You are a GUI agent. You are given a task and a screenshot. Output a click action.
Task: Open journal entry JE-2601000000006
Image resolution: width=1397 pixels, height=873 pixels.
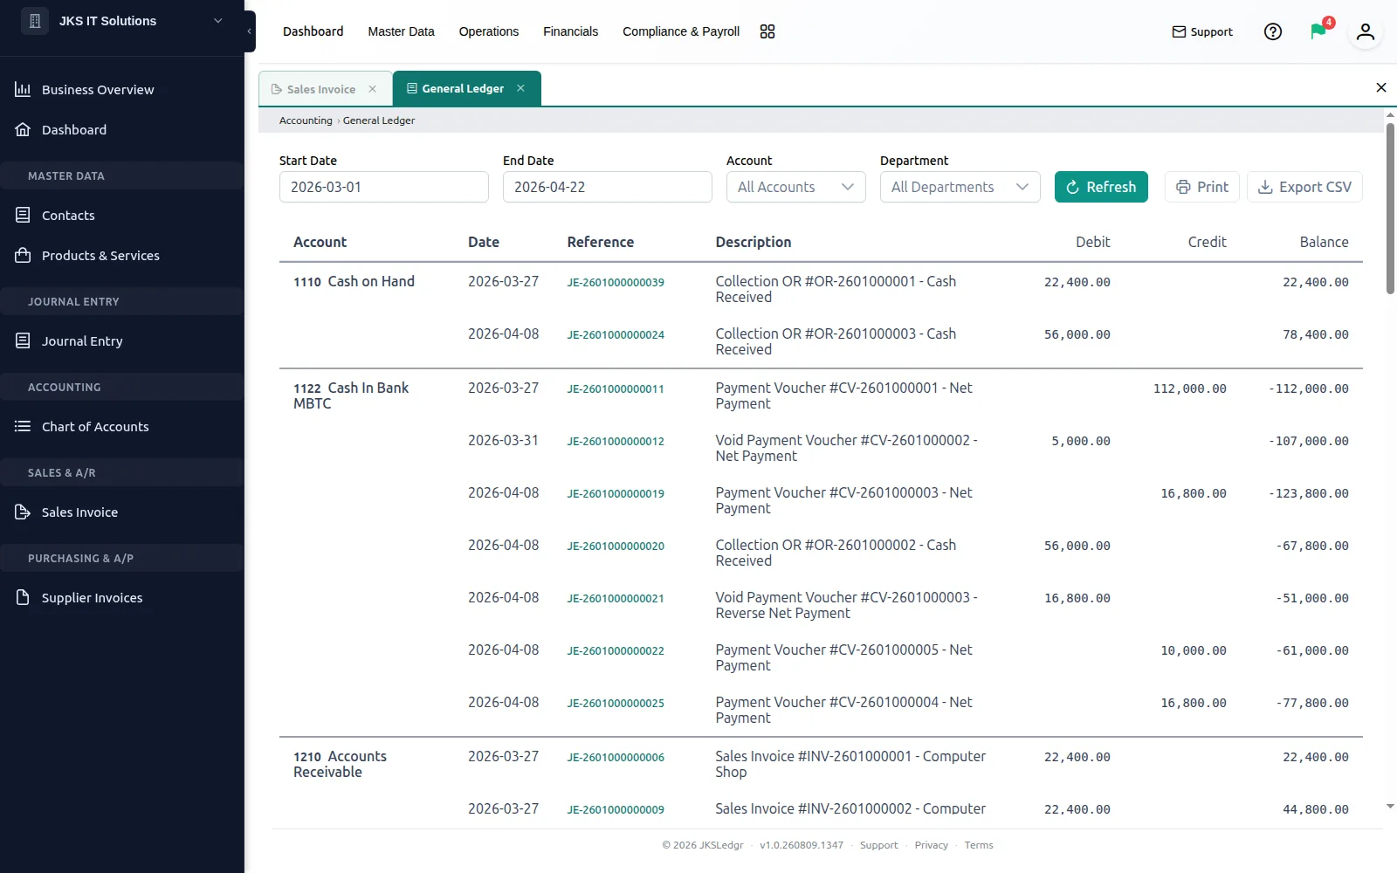(x=616, y=758)
